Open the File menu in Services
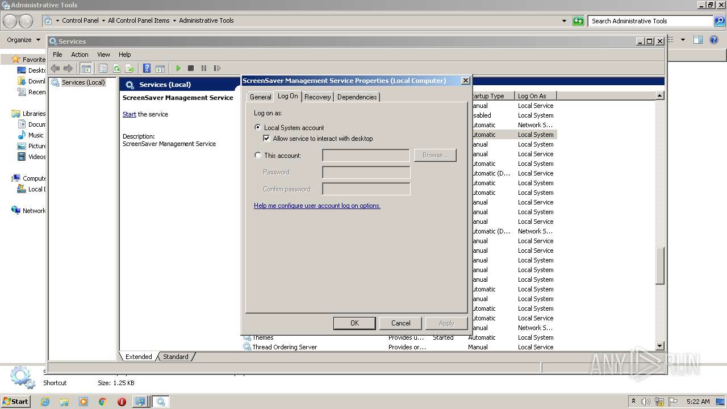The width and height of the screenshot is (727, 409). [57, 55]
